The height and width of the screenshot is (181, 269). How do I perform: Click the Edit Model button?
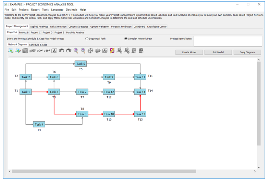click(218, 52)
